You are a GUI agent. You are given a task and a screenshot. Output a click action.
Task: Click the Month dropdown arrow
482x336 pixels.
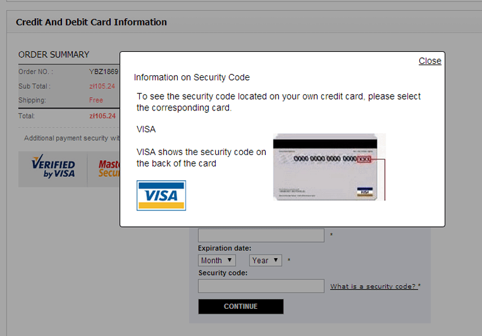230,260
